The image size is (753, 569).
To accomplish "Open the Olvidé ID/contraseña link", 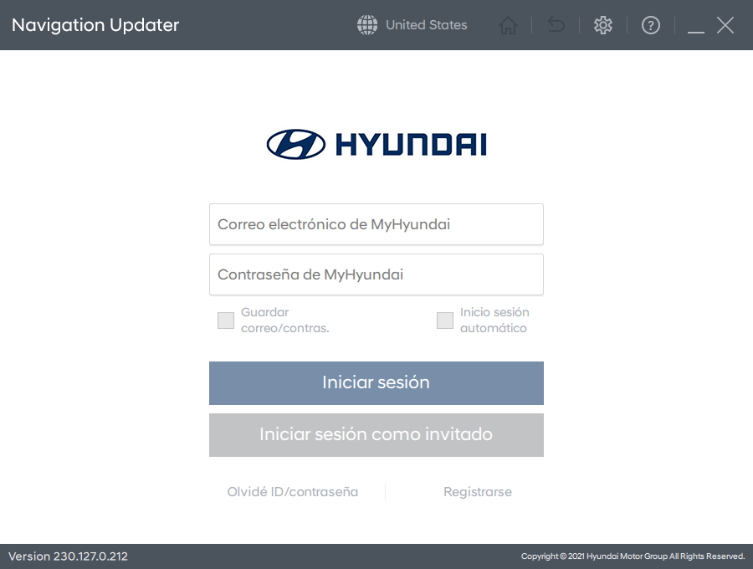I will point(293,492).
